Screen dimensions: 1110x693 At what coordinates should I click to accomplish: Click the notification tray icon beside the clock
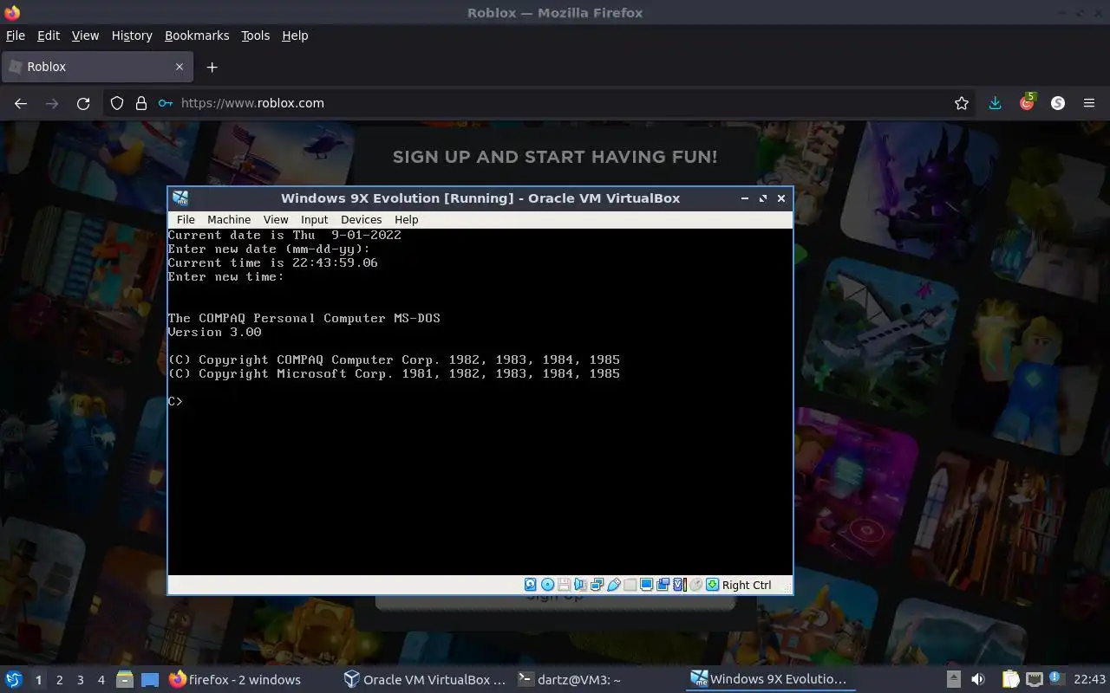pyautogui.click(x=1056, y=679)
